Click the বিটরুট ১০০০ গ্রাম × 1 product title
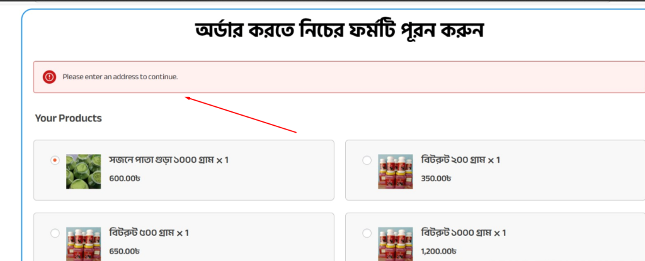This screenshot has width=645, height=261. 464,233
